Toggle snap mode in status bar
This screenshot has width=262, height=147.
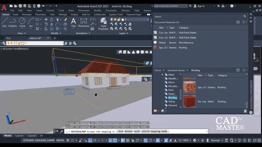[72, 140]
